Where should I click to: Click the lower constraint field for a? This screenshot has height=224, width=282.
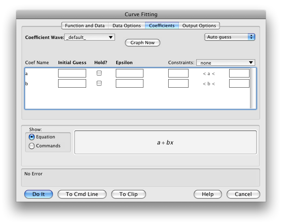click(178, 73)
